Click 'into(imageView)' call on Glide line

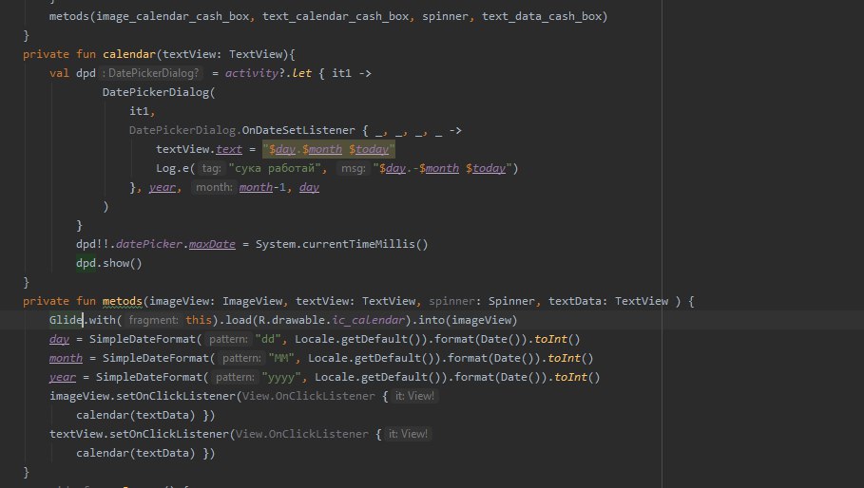pyautogui.click(x=468, y=320)
